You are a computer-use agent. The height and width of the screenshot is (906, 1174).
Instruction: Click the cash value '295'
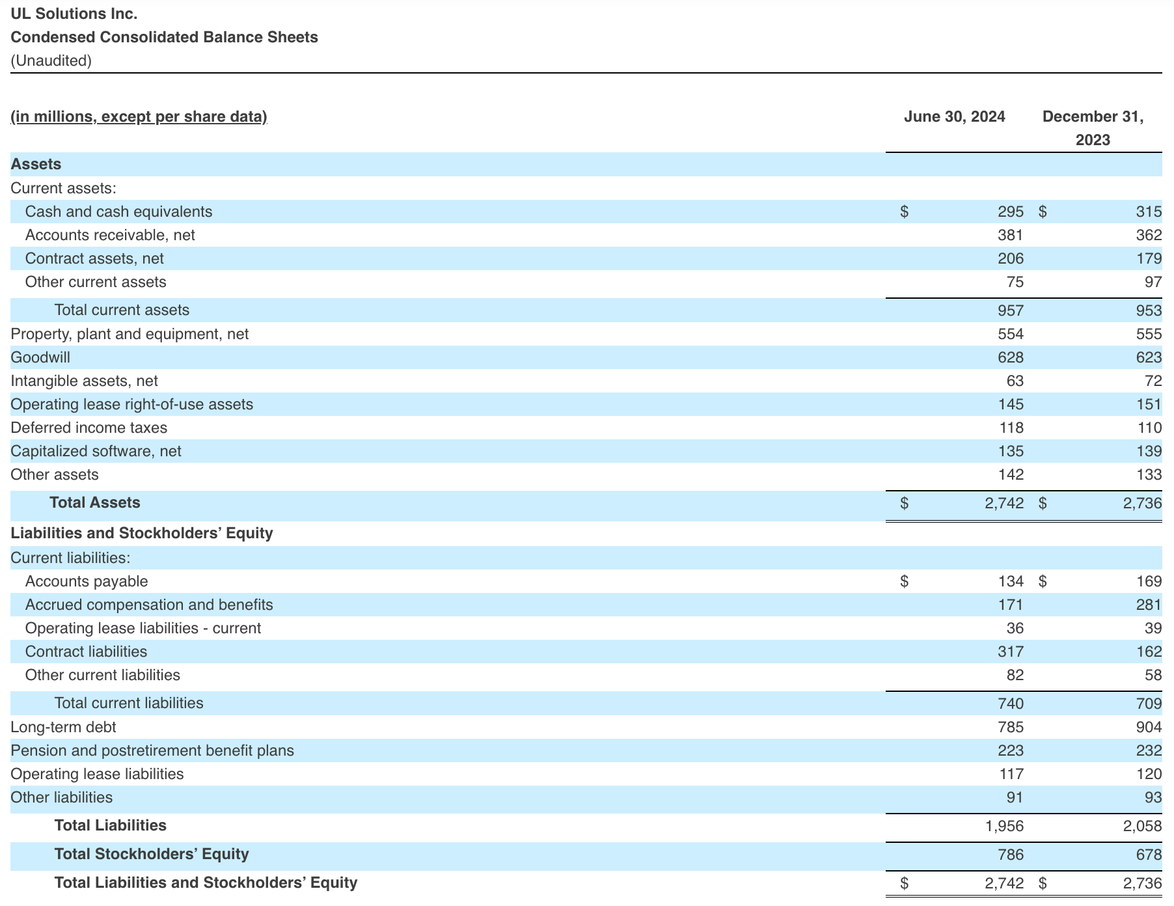[1011, 212]
